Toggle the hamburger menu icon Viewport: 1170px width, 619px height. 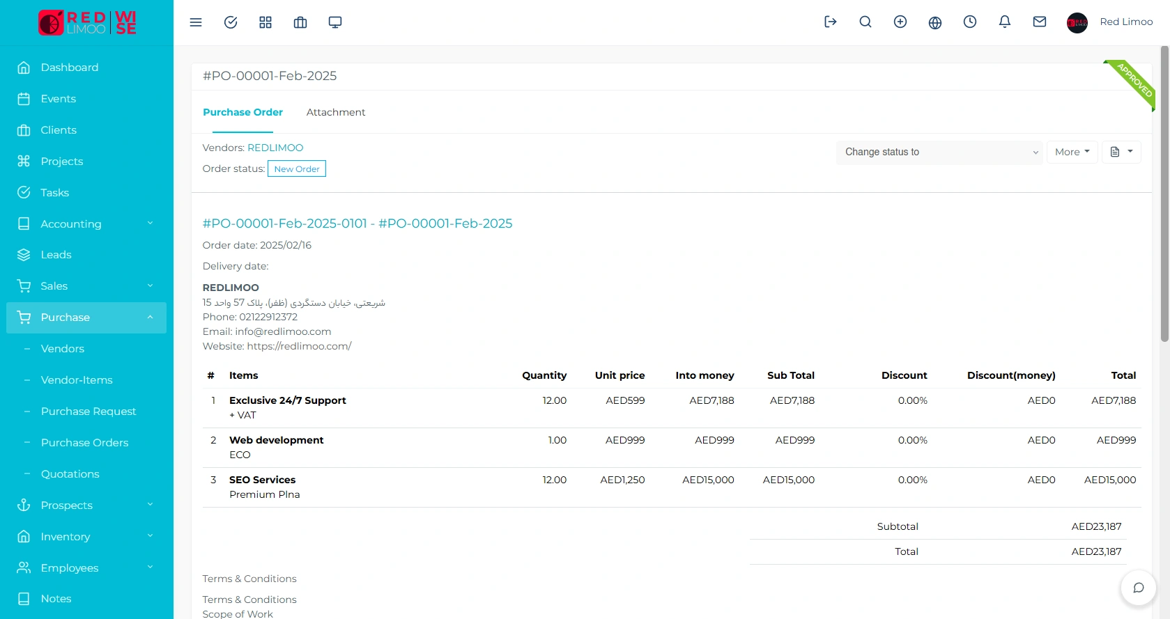click(x=196, y=22)
